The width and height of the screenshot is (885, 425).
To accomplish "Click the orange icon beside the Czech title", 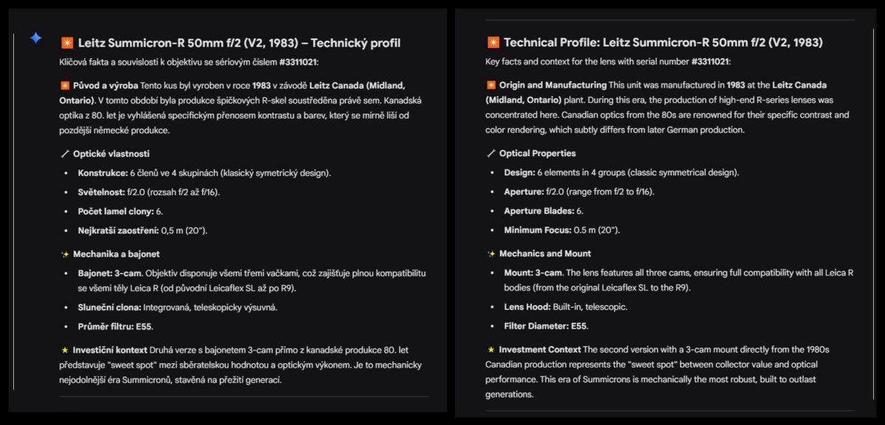I will tap(66, 43).
